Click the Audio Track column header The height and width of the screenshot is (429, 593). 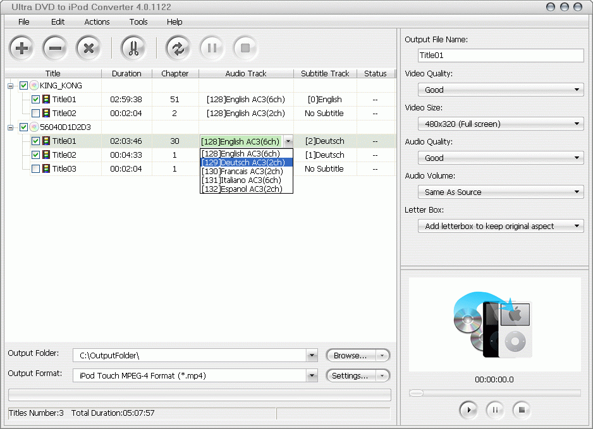coord(246,73)
